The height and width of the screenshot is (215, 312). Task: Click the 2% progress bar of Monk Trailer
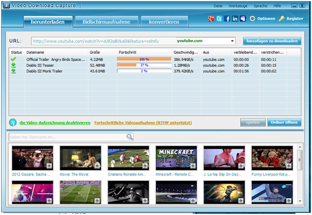(144, 71)
